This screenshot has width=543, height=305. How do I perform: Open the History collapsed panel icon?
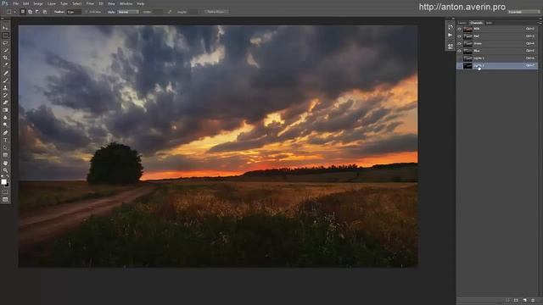451,26
